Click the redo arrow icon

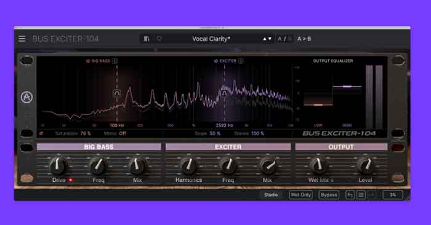(x=372, y=195)
